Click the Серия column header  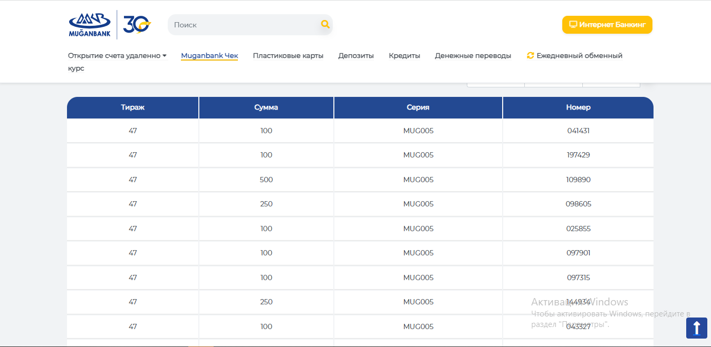pos(418,107)
